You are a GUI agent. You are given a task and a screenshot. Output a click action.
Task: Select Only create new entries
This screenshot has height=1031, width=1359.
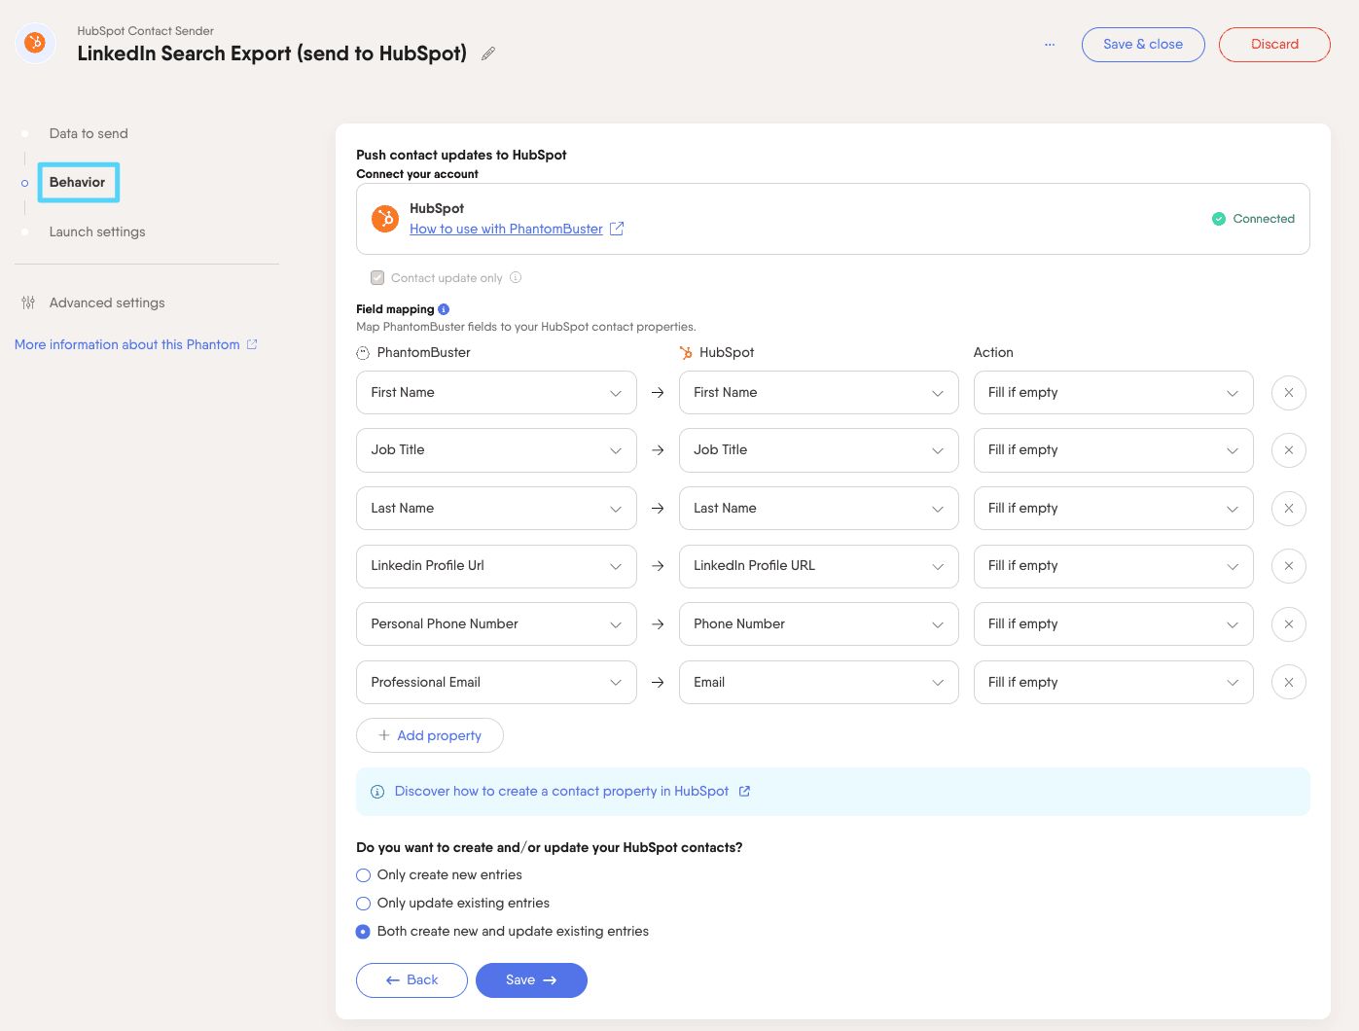point(364,875)
